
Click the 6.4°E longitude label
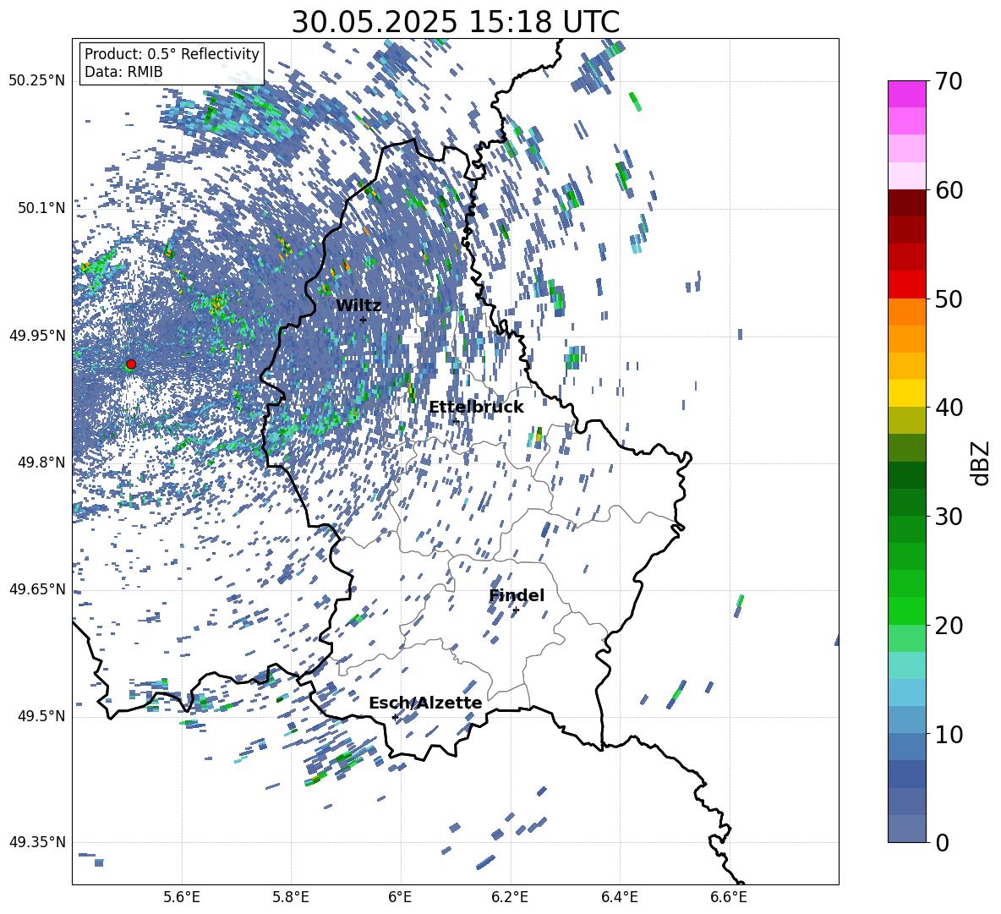click(619, 897)
